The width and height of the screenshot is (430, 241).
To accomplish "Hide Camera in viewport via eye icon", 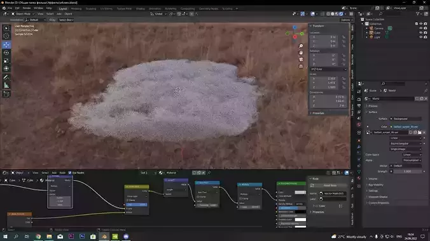I will (421, 28).
